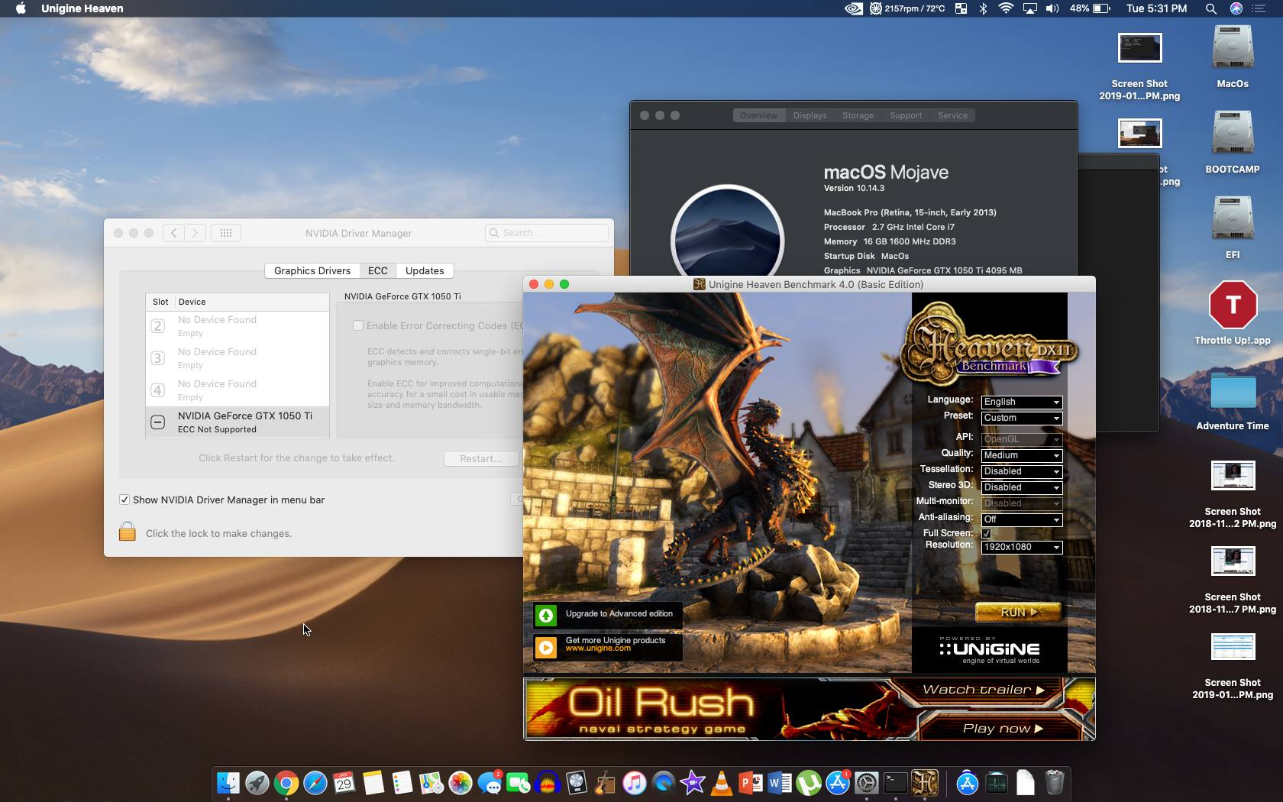Viewport: 1283px width, 802px height.
Task: Open uTorrent in the dock
Action: tap(809, 783)
